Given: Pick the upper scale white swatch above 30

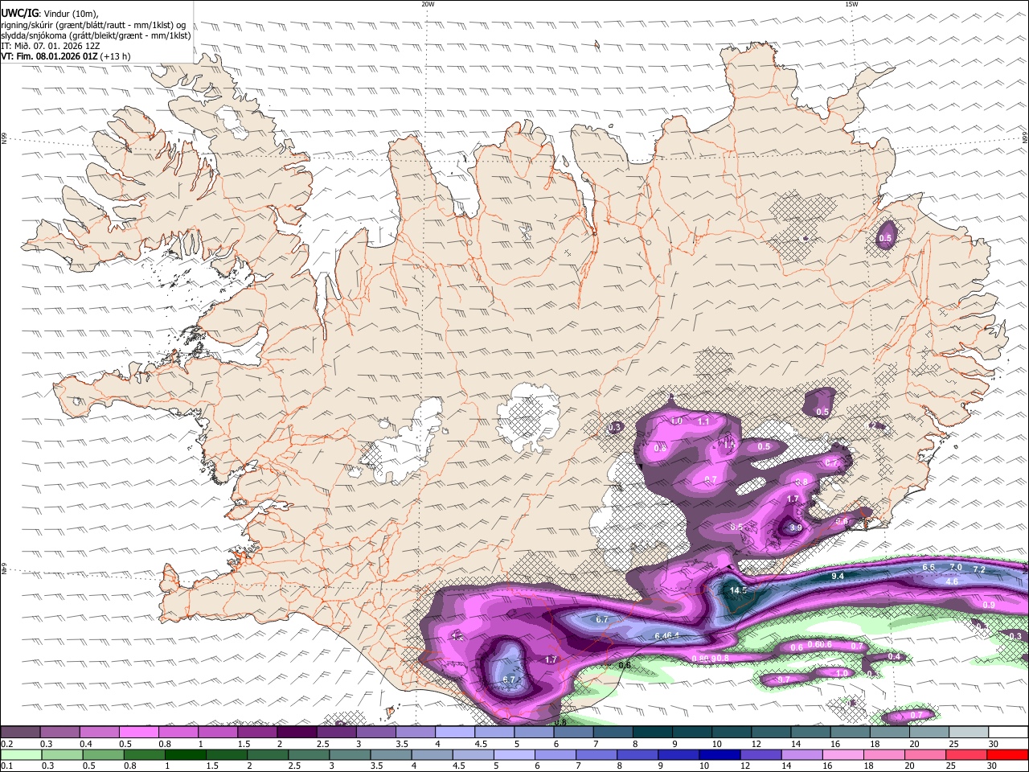Looking at the screenshot, I should pos(1007,733).
